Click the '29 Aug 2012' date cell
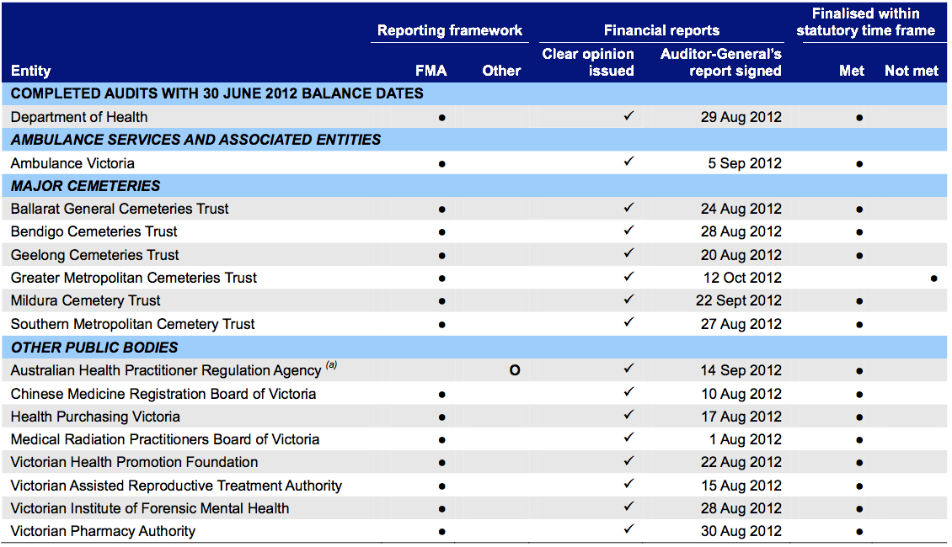This screenshot has height=547, width=952. (741, 117)
